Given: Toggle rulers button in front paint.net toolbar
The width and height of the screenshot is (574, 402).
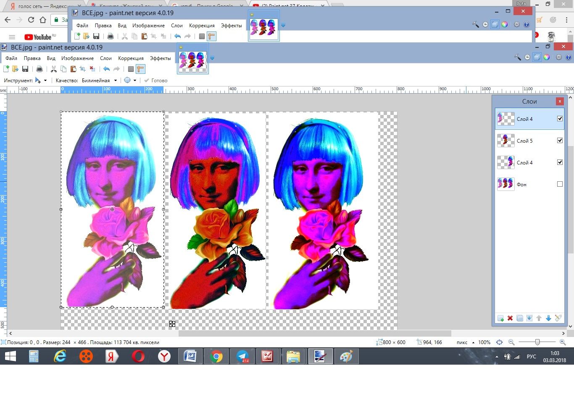Looking at the screenshot, I should tap(140, 69).
